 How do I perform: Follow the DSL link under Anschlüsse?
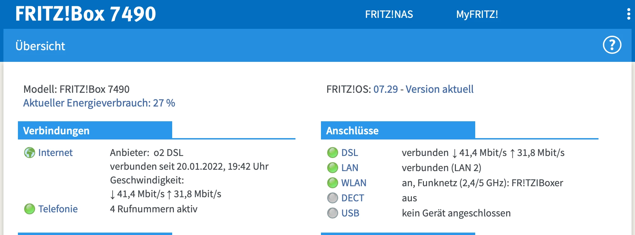(350, 153)
